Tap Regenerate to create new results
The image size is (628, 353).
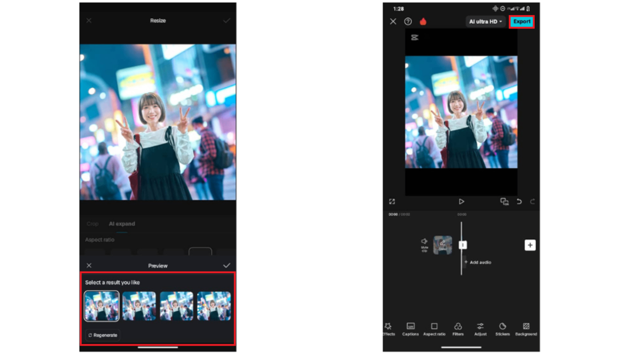tap(102, 335)
